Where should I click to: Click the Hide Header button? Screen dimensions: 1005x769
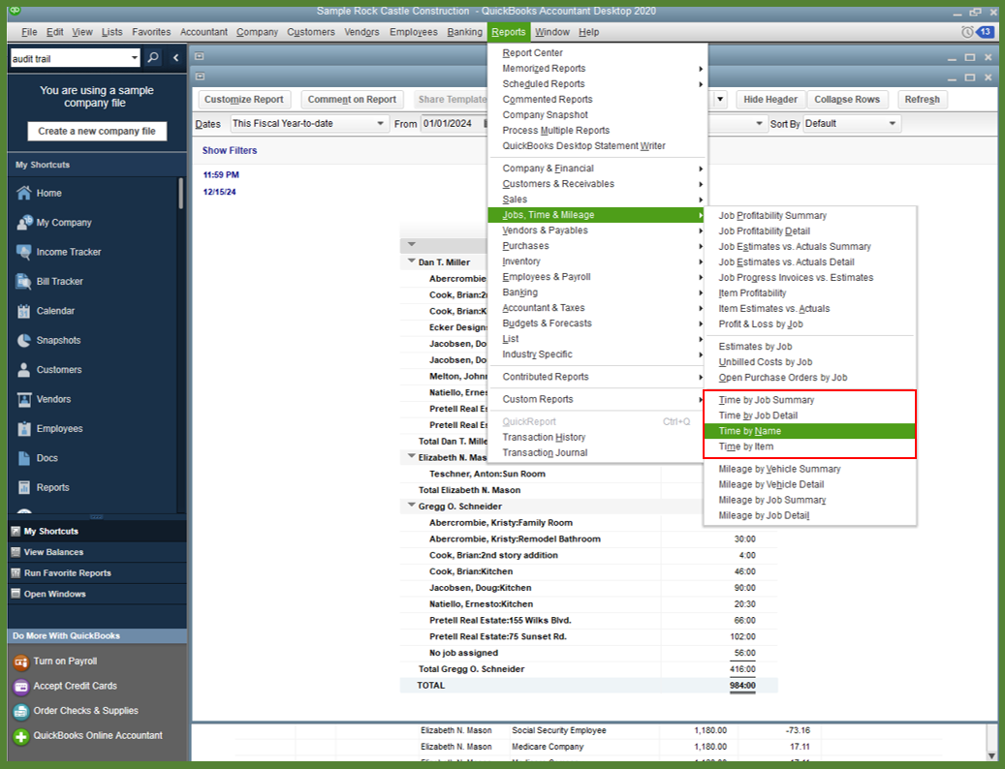tap(769, 99)
